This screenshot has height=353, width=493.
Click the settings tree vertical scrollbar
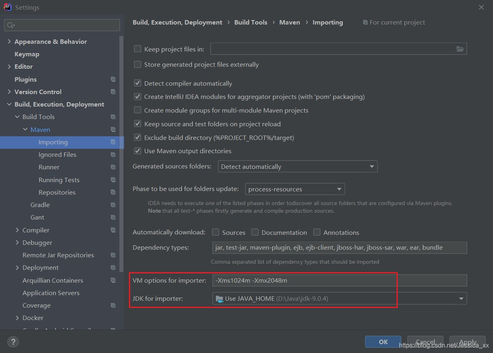pos(122,154)
